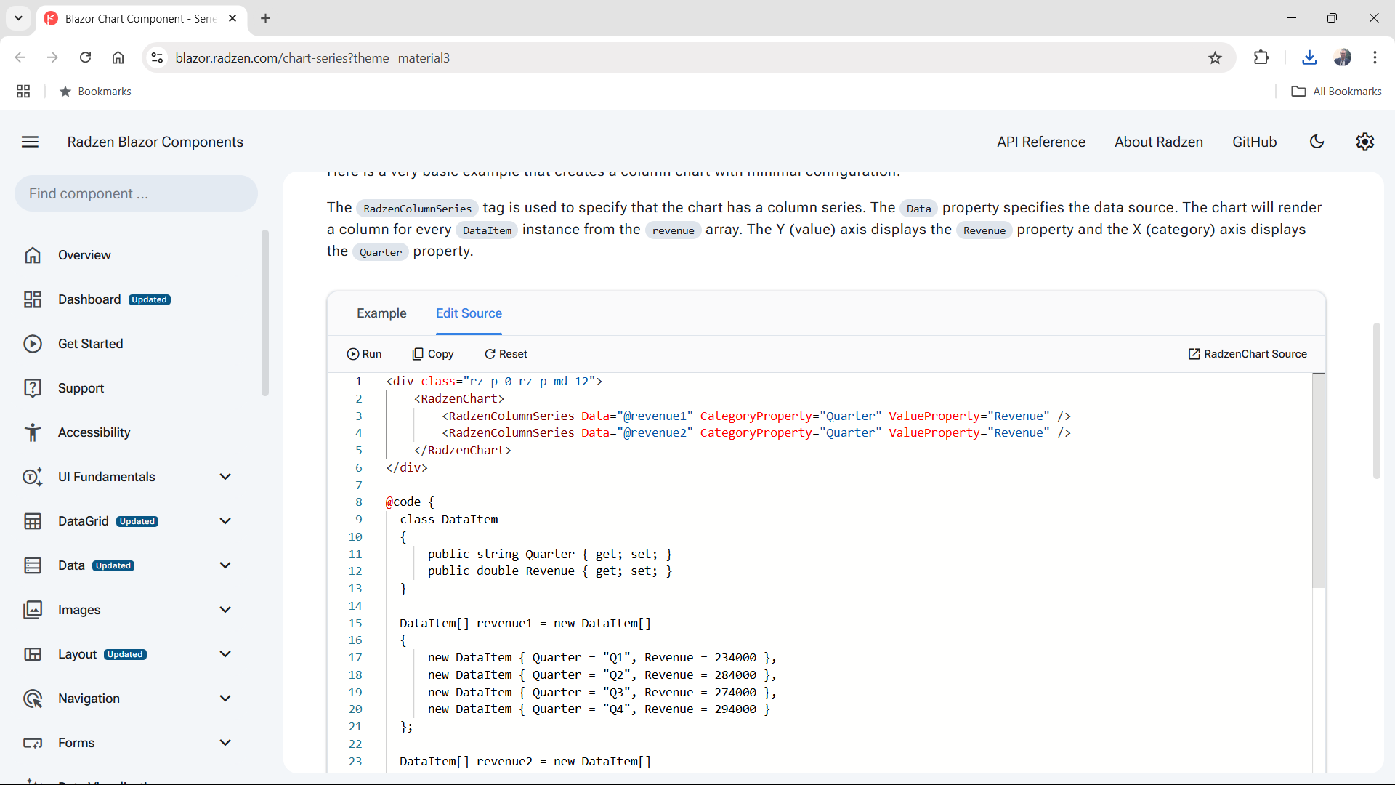Image resolution: width=1395 pixels, height=785 pixels.
Task: Open browser extensions puzzle icon
Action: point(1261,57)
